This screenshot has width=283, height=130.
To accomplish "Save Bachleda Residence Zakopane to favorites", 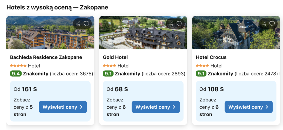I will coord(86,24).
